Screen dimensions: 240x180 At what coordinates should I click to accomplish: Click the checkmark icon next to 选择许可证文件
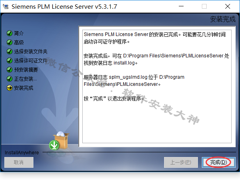point(10,61)
